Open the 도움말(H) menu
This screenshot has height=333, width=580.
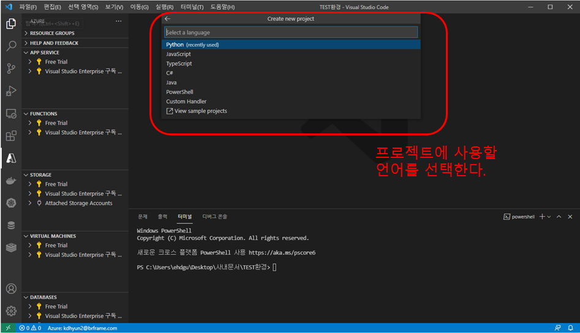click(x=222, y=7)
